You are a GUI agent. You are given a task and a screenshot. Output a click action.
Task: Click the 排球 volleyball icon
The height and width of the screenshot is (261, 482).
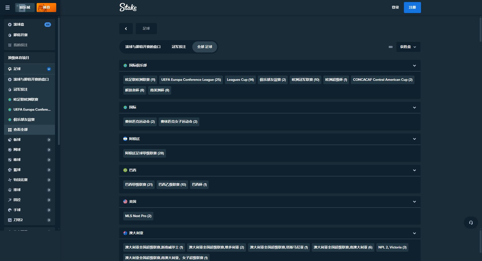pyautogui.click(x=10, y=190)
